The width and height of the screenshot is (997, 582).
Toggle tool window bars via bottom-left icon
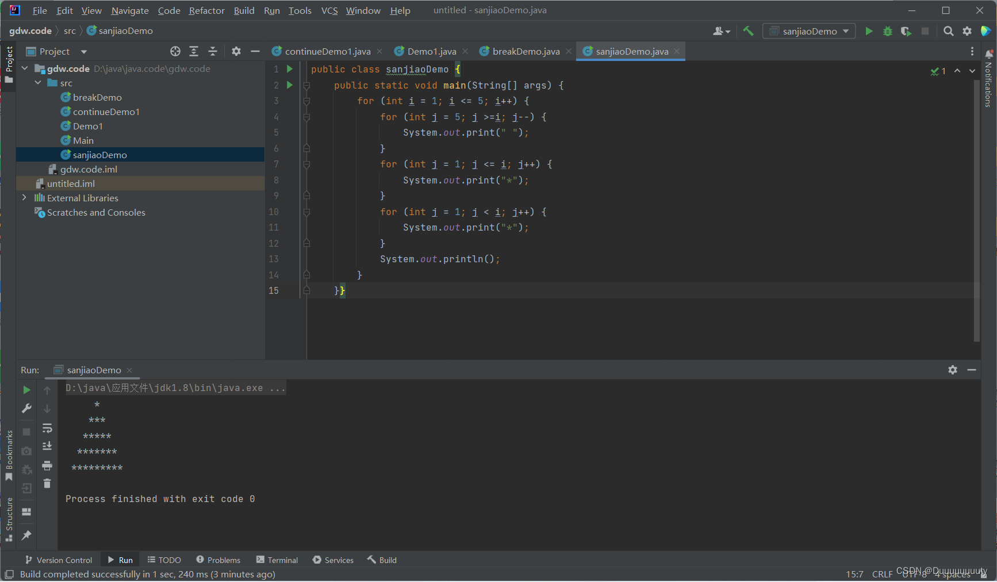9,574
